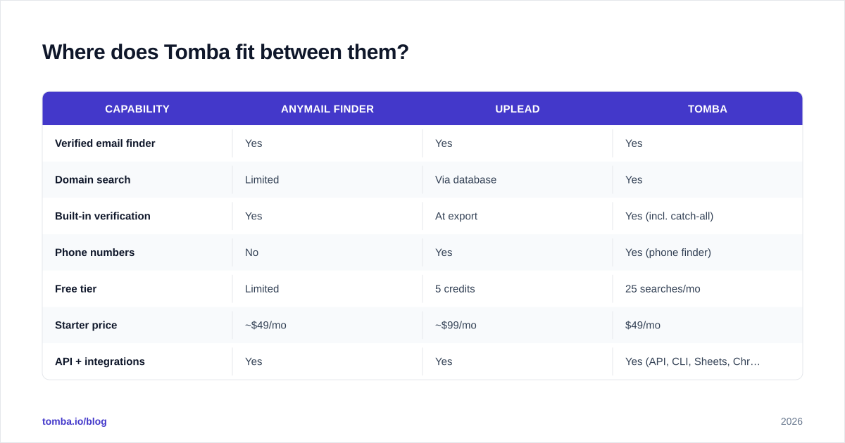The height and width of the screenshot is (443, 845).
Task: Select the Verified email finder row label
Action: pos(105,143)
